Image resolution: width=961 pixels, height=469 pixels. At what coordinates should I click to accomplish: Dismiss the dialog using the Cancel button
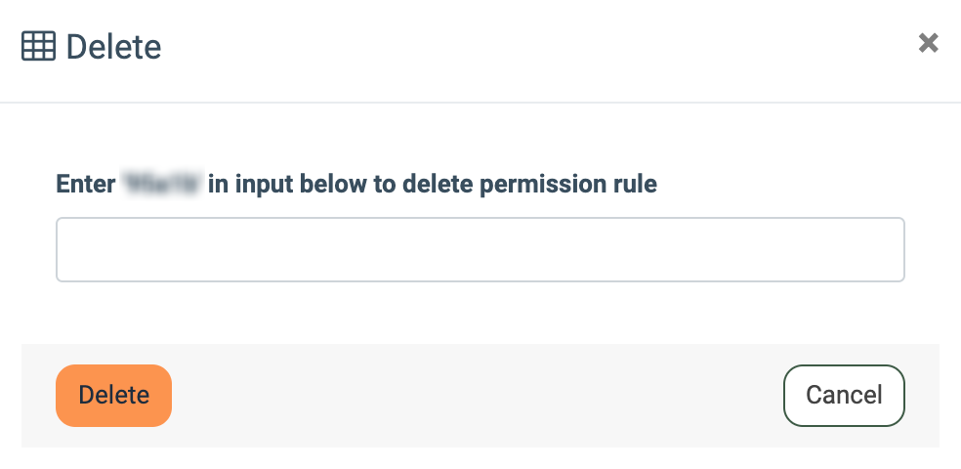coord(844,396)
